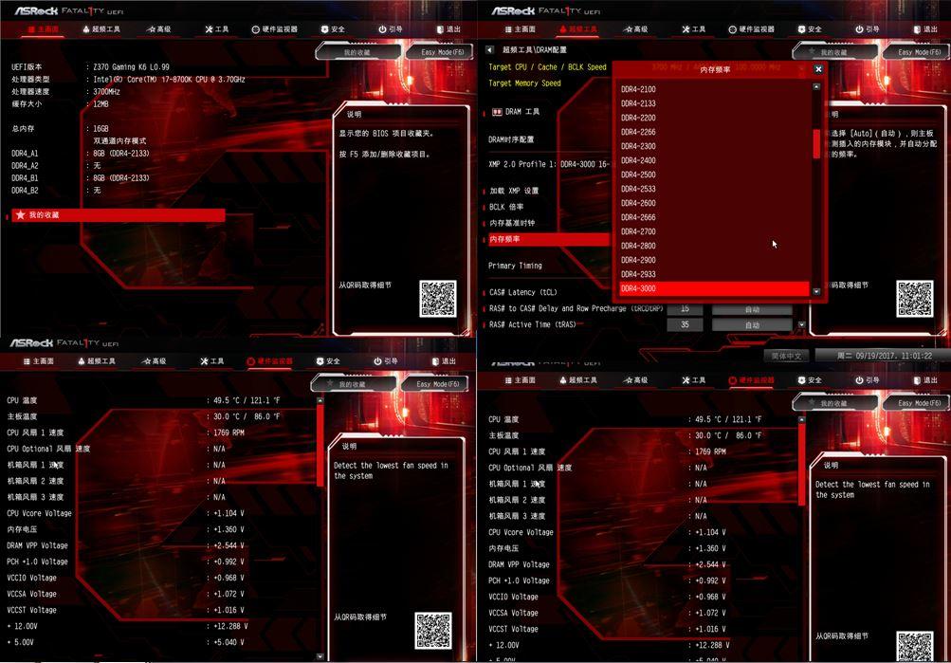Open the 安全 tab in the top-right screenshot
Viewport: 951px width, 663px height.
(x=809, y=29)
